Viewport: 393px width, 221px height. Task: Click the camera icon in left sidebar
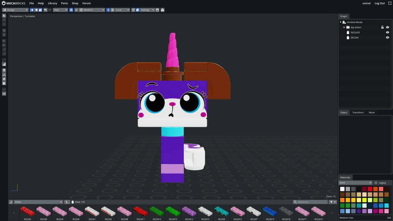pos(4,83)
